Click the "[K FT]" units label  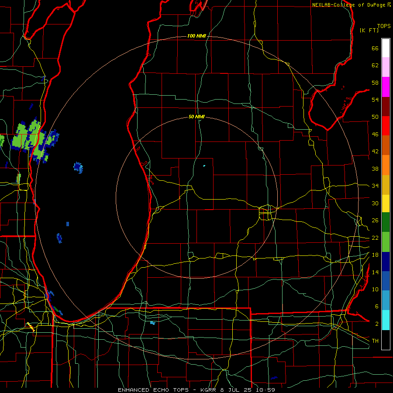pyautogui.click(x=369, y=30)
